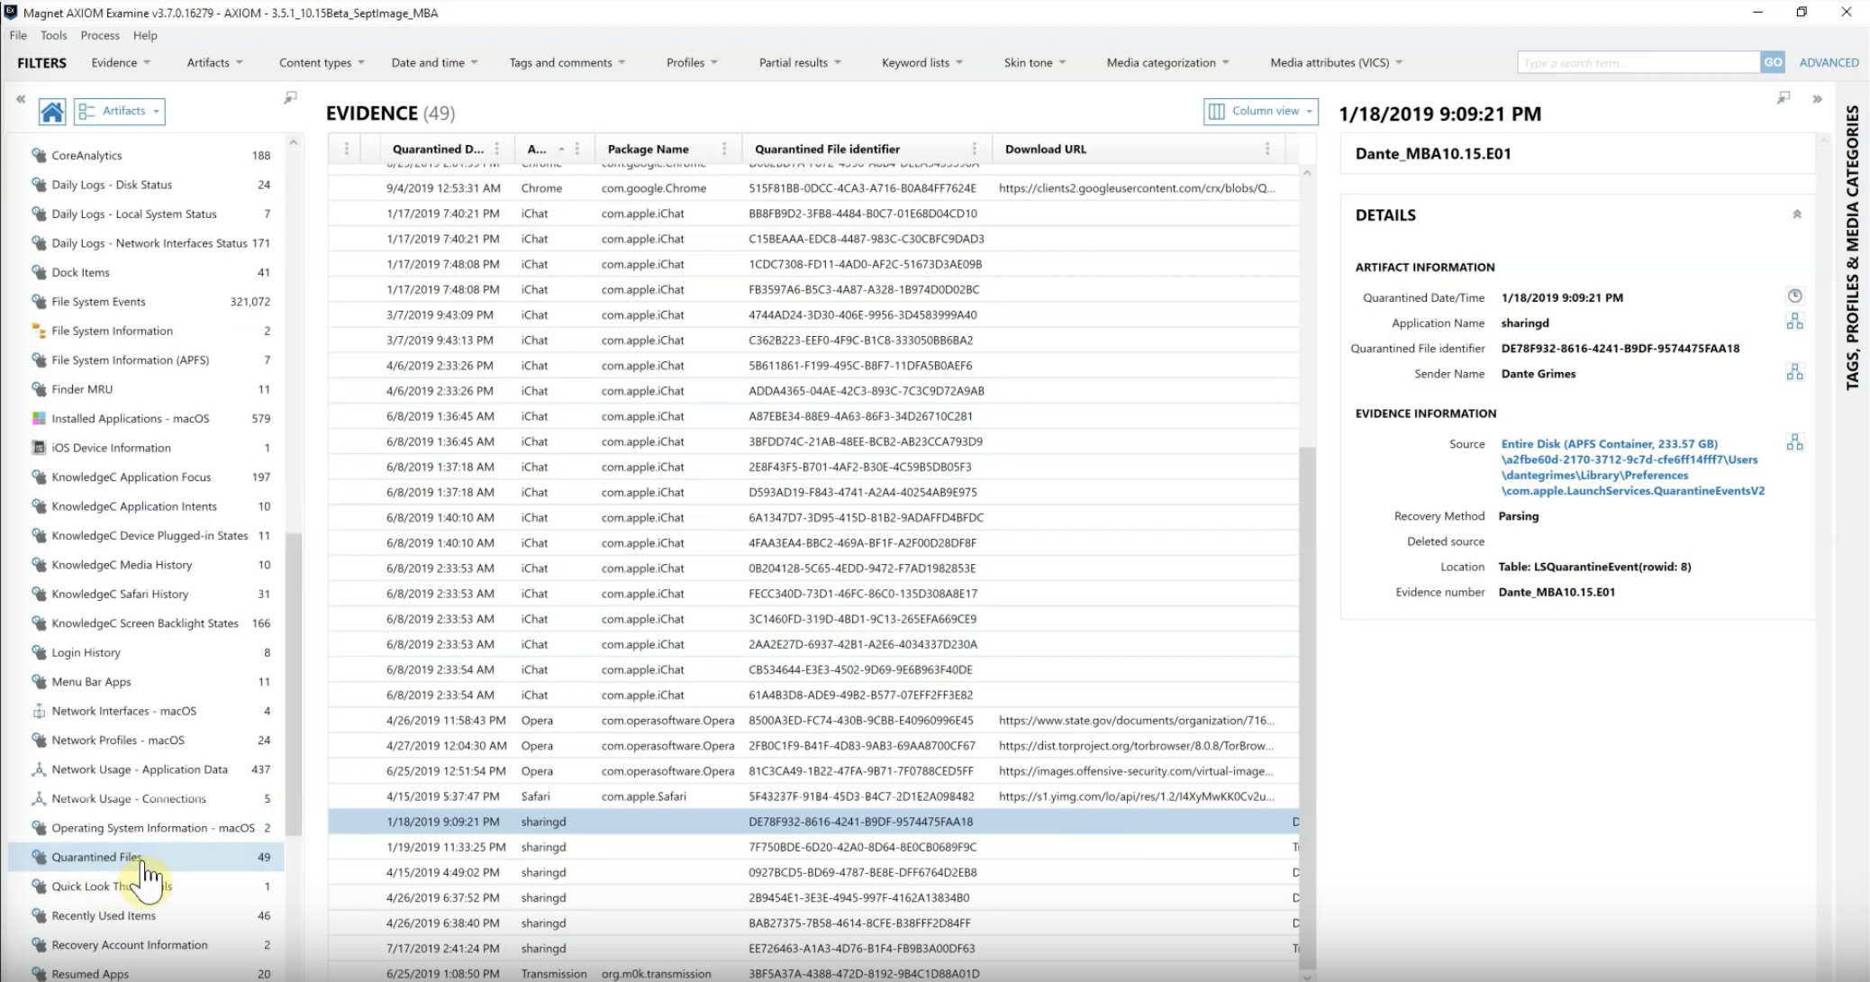Open the Date and time filter
This screenshot has width=1870, height=982.
434,62
